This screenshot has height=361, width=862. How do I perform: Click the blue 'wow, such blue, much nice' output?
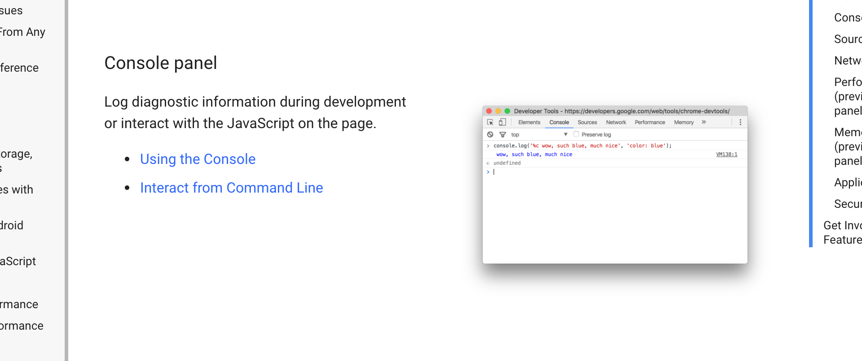tap(534, 154)
